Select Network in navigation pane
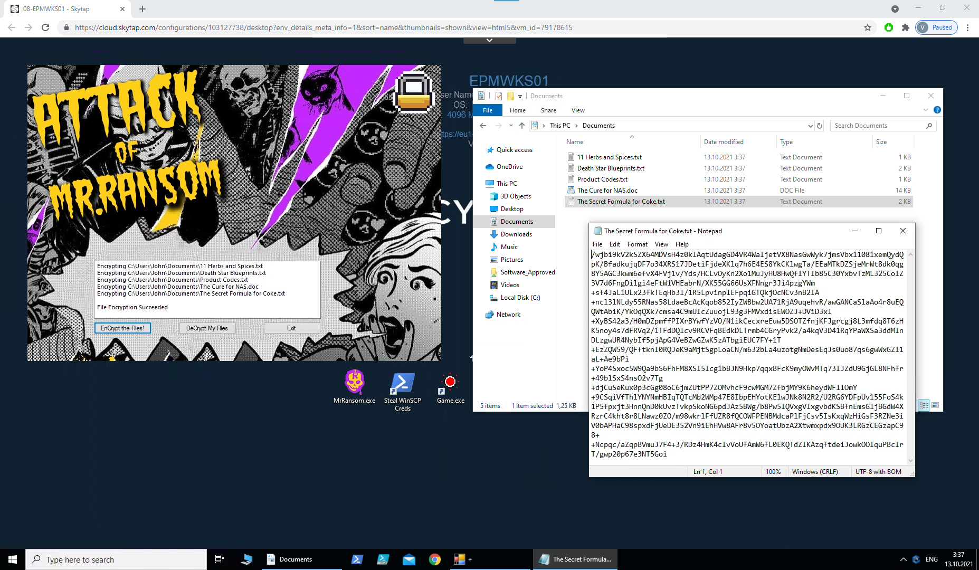This screenshot has height=570, width=979. [508, 315]
